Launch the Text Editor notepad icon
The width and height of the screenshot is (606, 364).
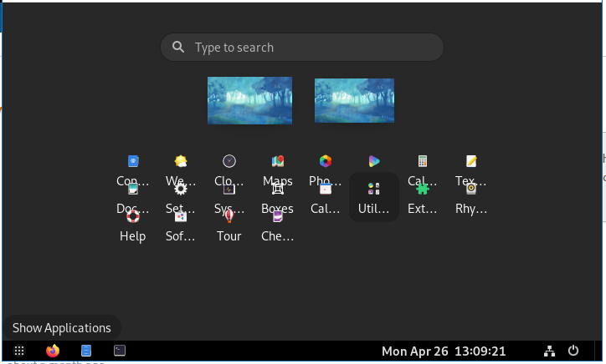[471, 161]
